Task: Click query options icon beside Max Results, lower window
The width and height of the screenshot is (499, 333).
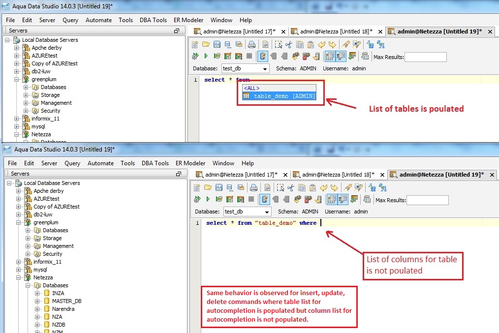Action: tap(367, 199)
